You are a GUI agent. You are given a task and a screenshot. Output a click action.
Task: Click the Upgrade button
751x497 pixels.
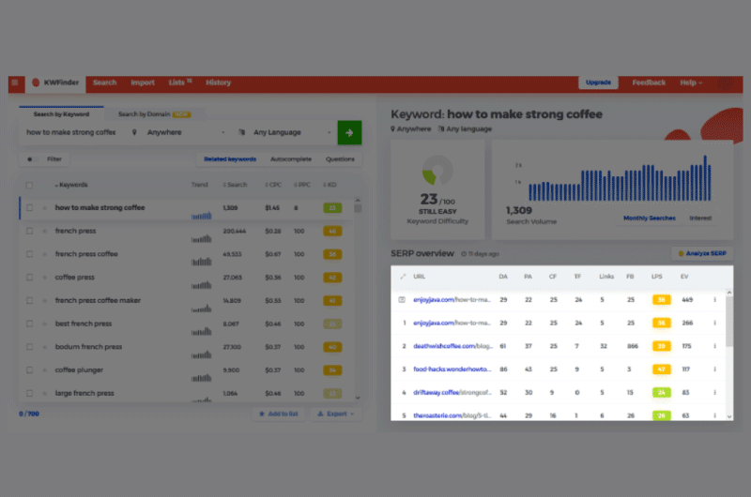(598, 83)
